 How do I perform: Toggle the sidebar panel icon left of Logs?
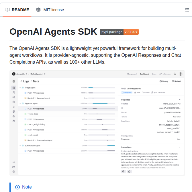(x=14, y=81)
